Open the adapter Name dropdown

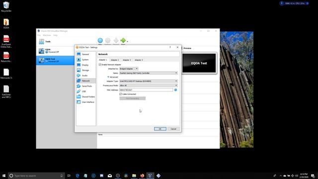[x=149, y=73]
